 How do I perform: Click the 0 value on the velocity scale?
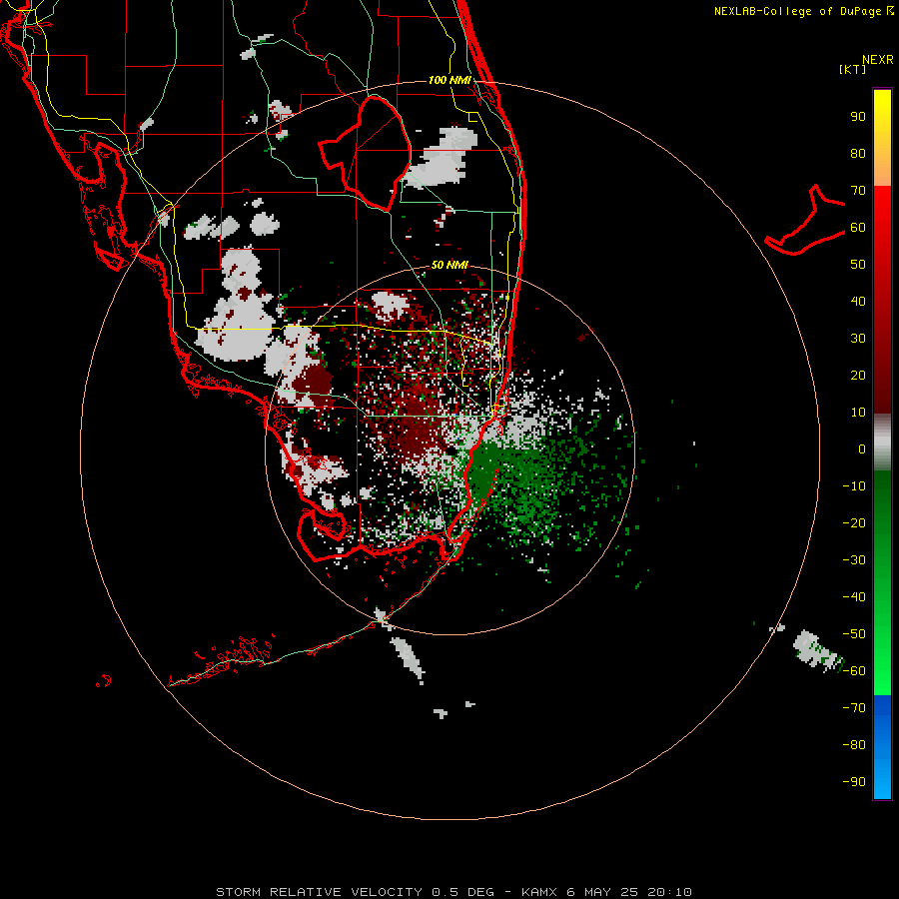click(862, 449)
